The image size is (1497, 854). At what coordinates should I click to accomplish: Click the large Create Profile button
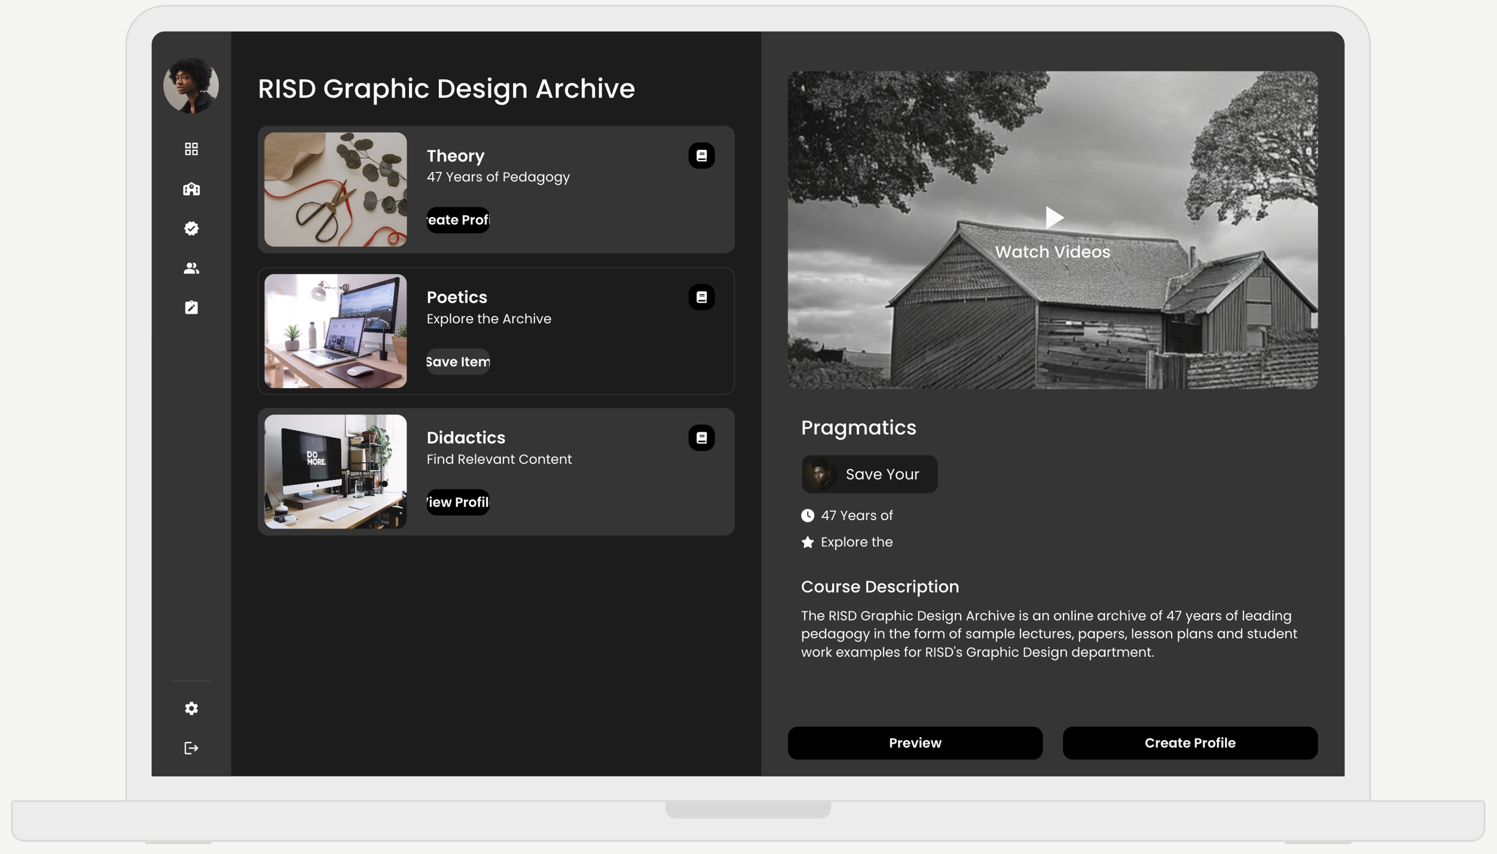(1190, 743)
